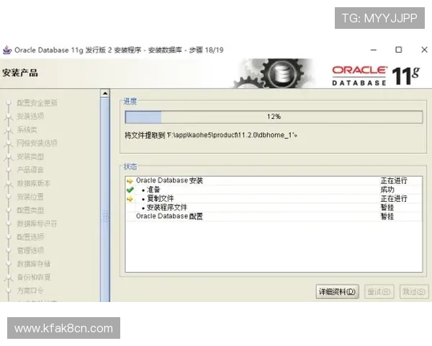Viewport: 432px width, 346px height.
Task: Select the 数据库存储 step in sidebar
Action: (34, 264)
